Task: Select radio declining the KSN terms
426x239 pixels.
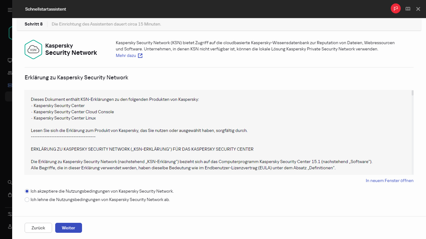Action: coord(27,199)
